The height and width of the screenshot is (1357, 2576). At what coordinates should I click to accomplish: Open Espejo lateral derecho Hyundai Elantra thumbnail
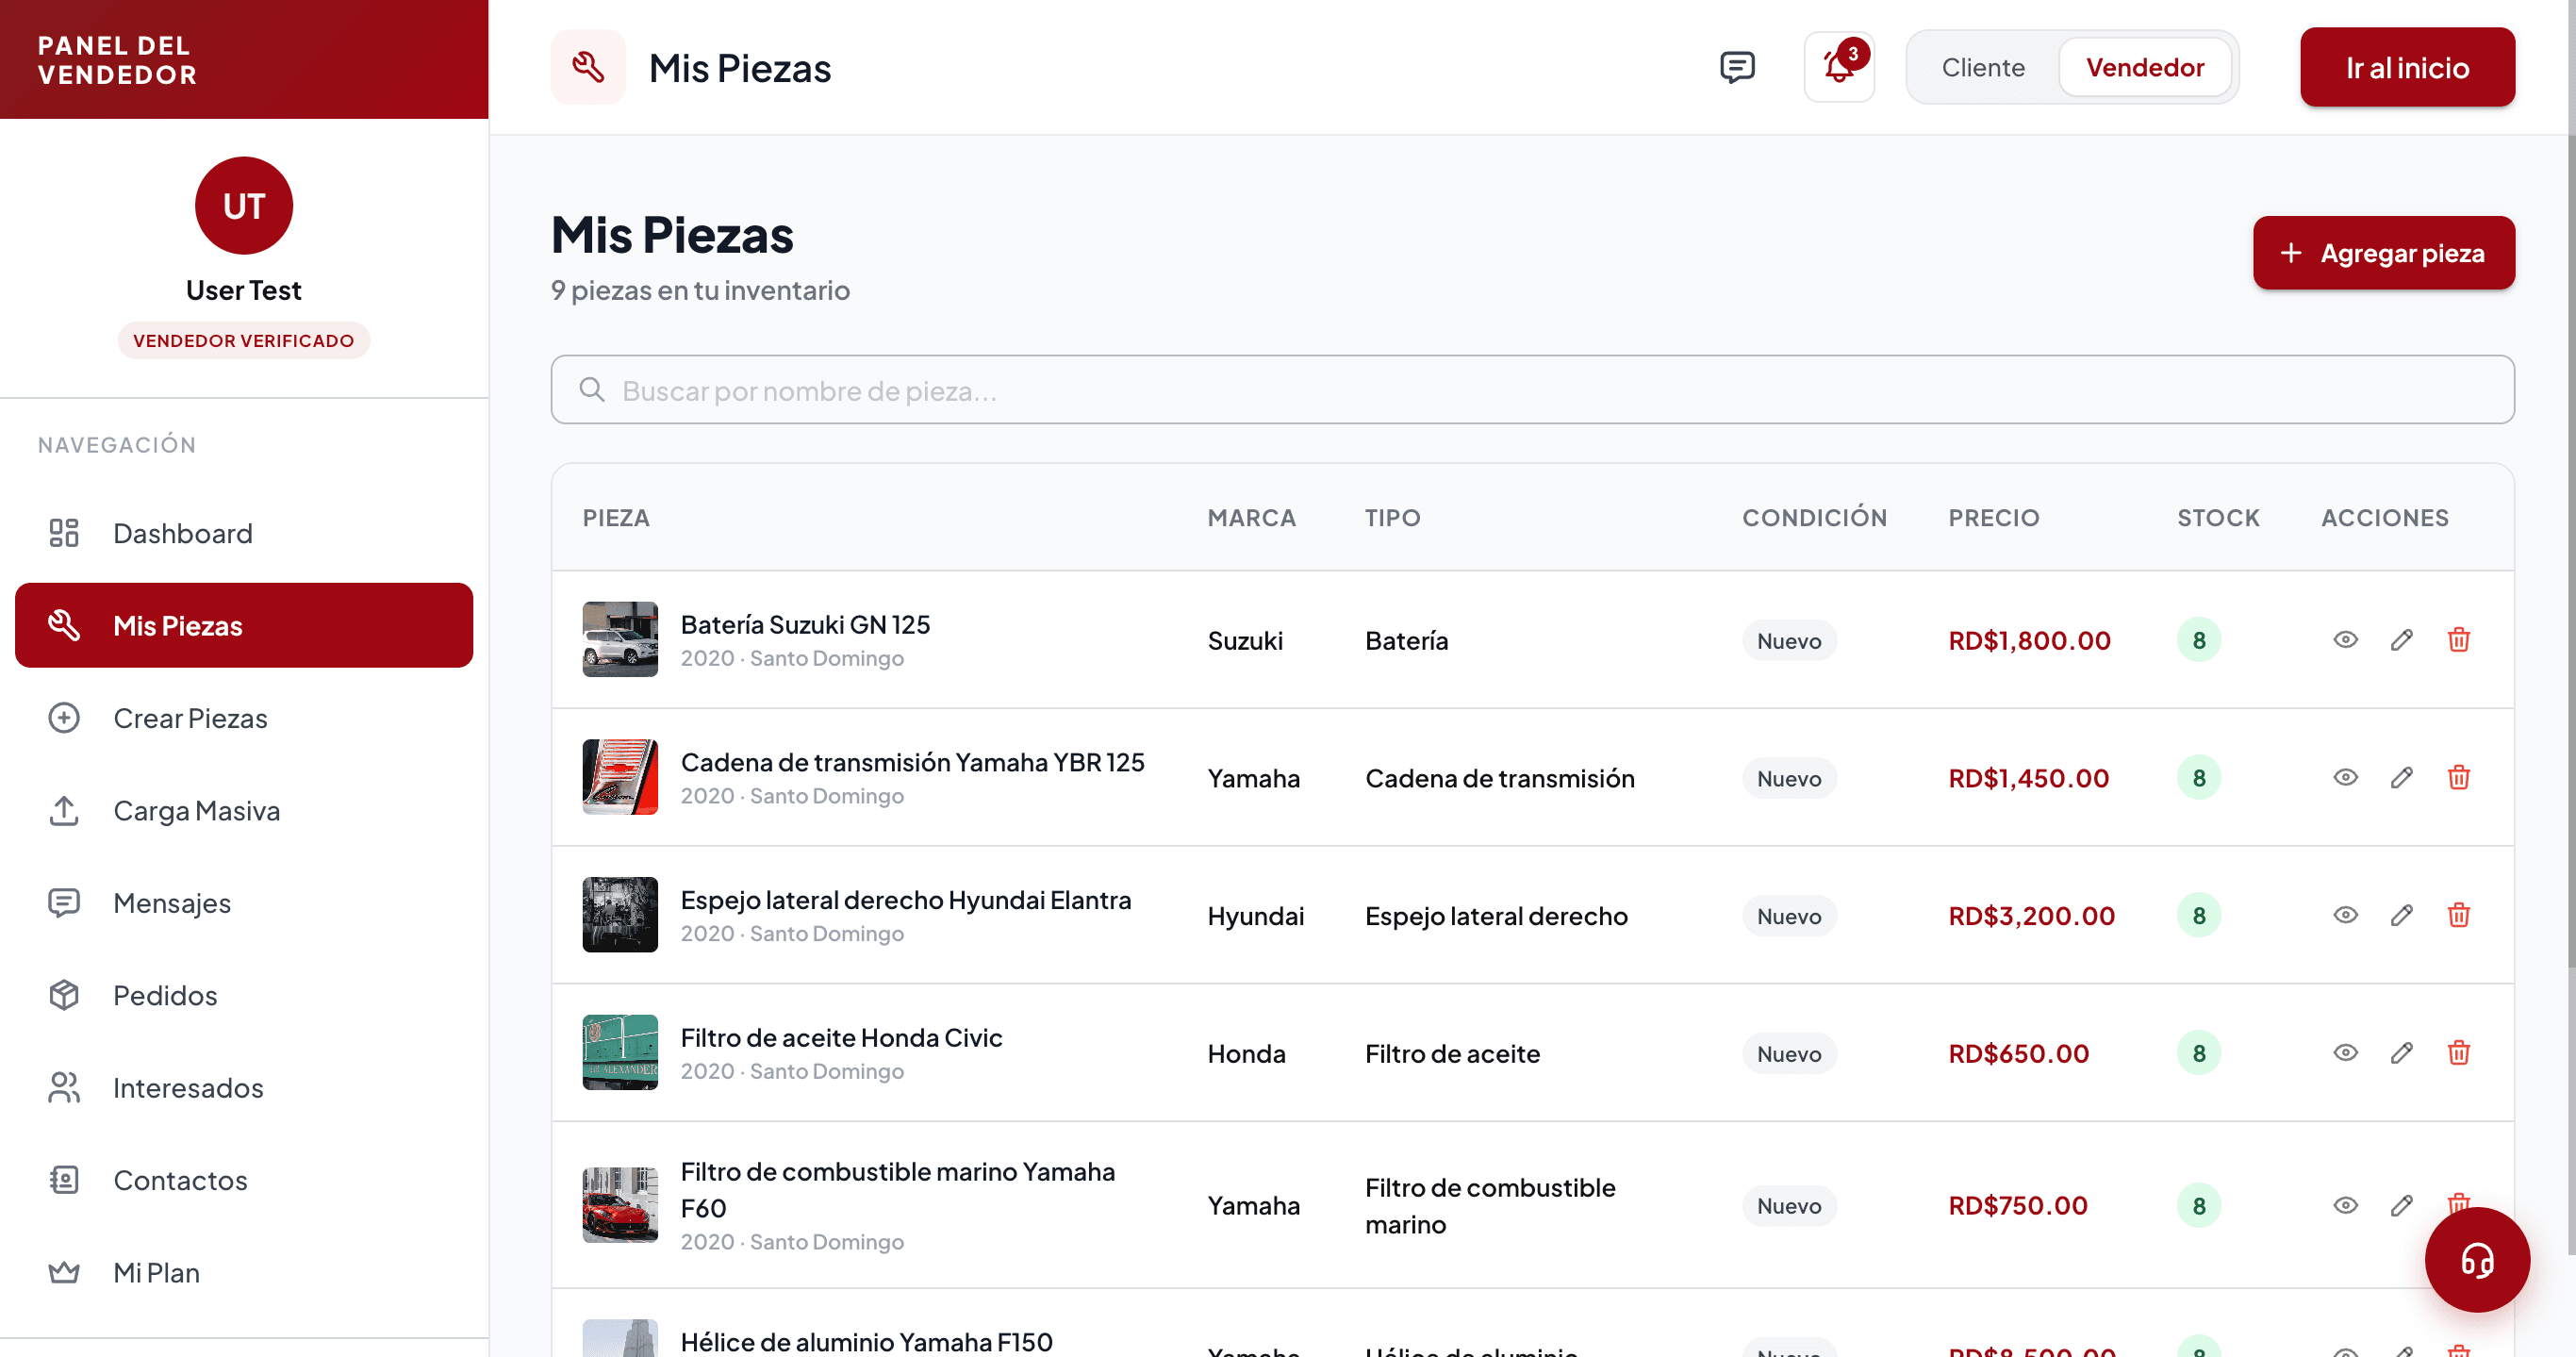[x=620, y=914]
